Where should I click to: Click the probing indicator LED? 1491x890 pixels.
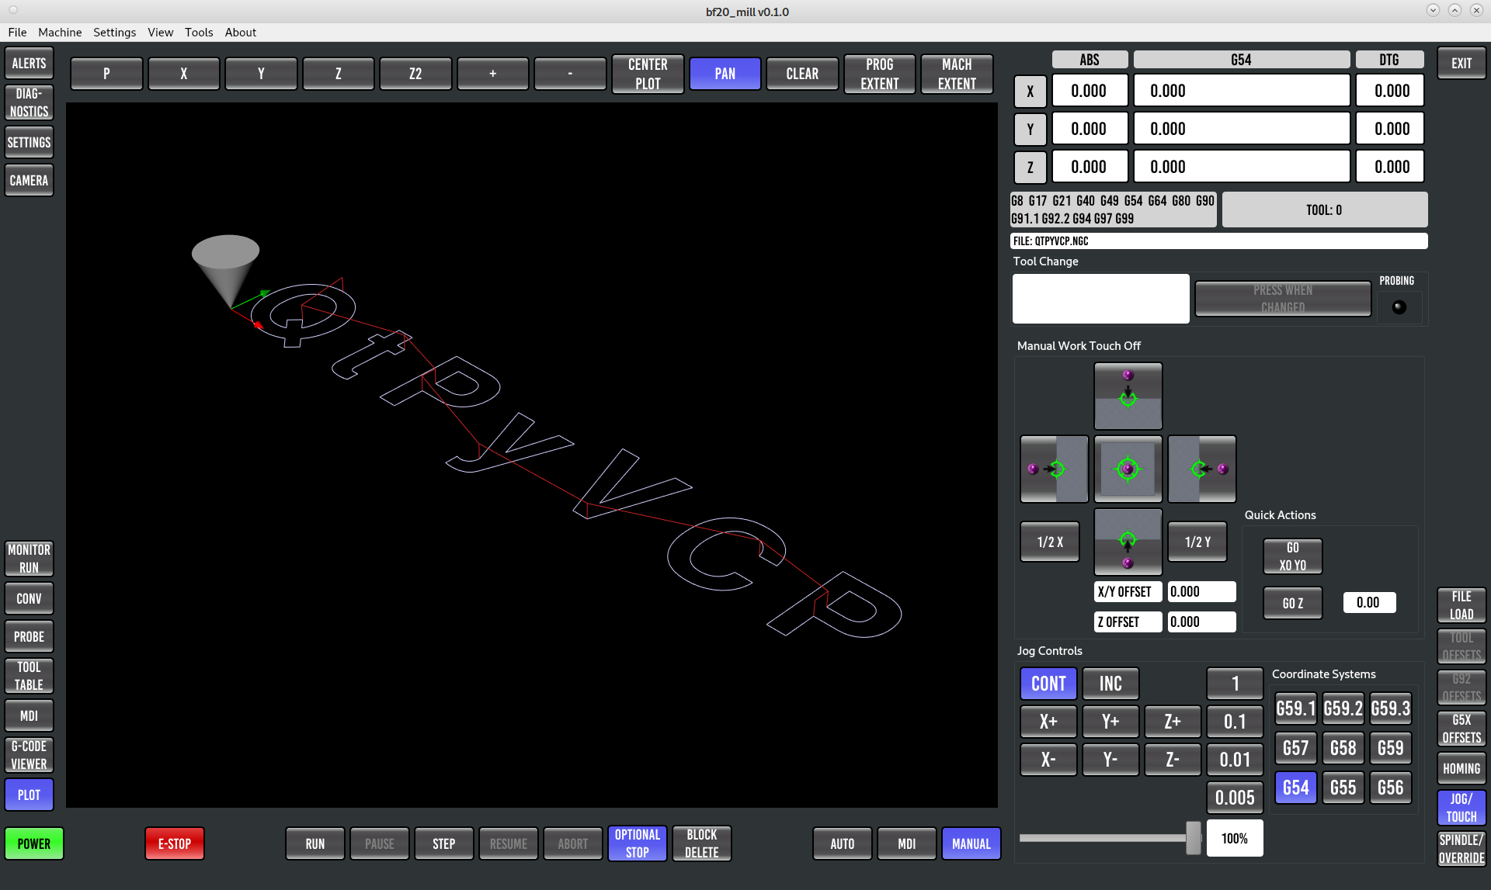pos(1399,307)
